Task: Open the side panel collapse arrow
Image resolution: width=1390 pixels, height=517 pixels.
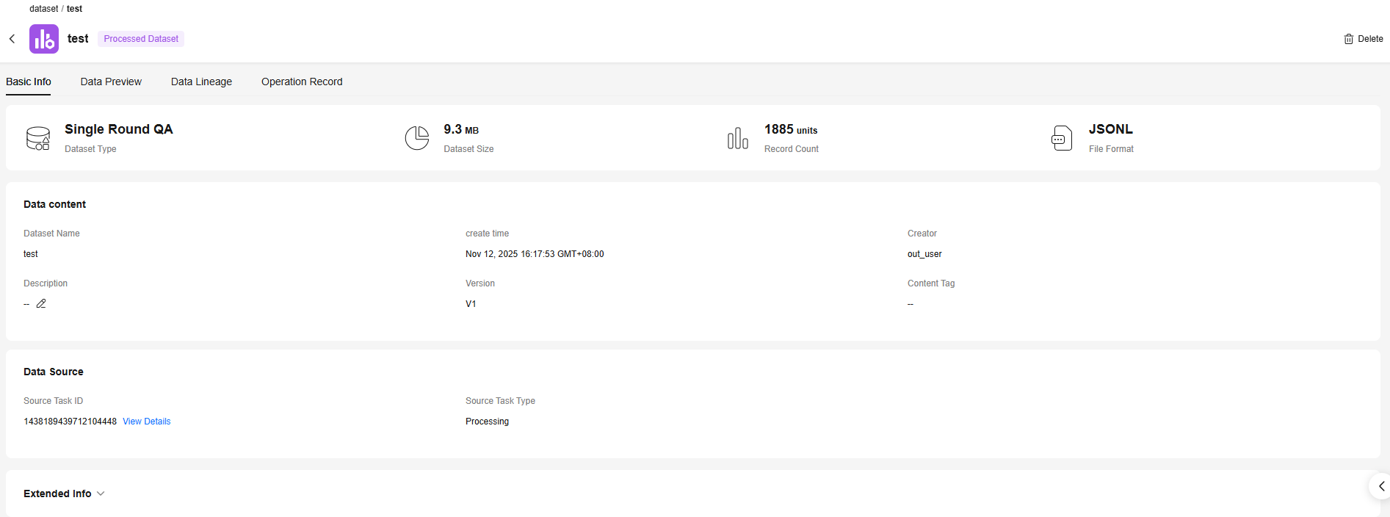Action: [1380, 486]
